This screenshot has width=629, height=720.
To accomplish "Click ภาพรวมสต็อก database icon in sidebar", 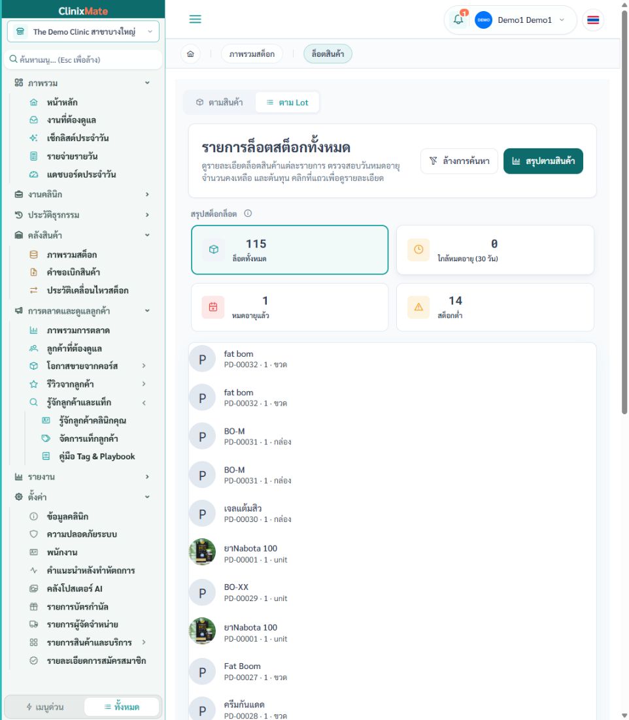I will 33,255.
